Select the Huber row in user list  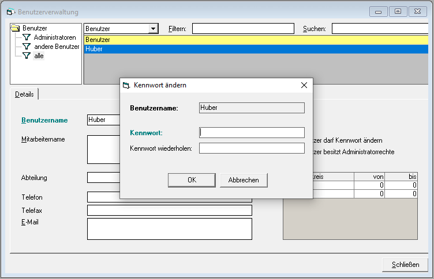coord(256,49)
